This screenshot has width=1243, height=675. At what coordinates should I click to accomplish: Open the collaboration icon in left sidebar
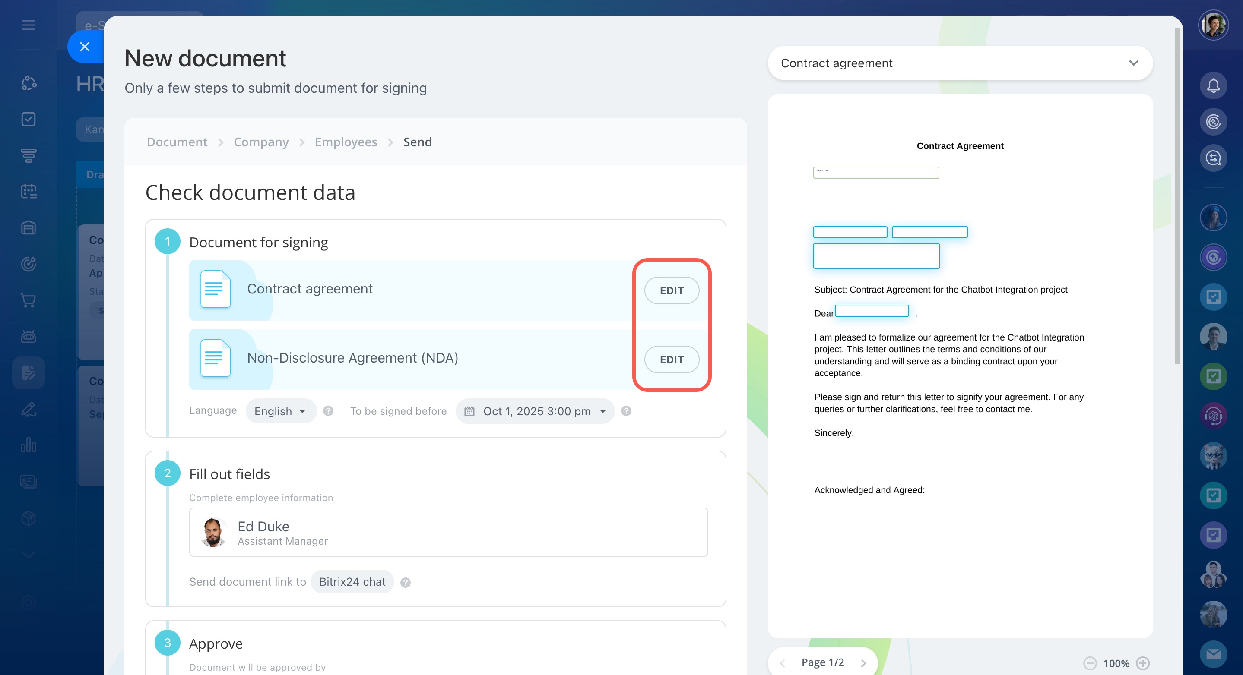(x=29, y=83)
